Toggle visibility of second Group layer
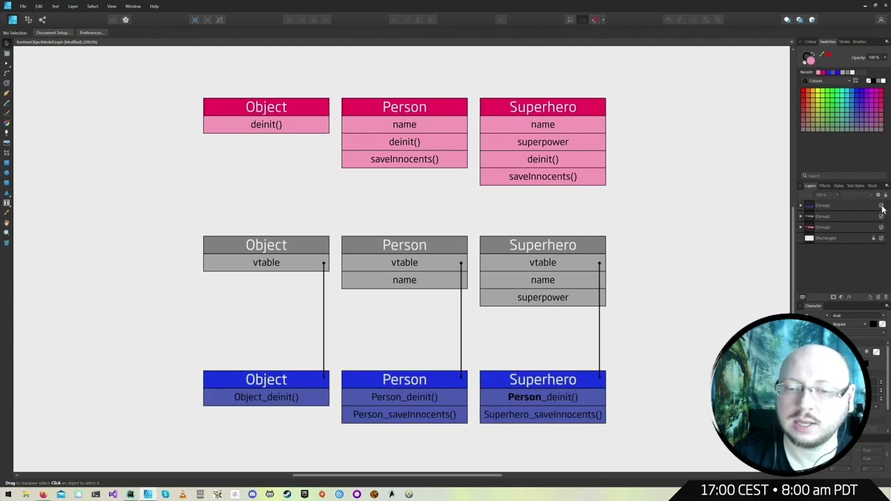 point(881,216)
